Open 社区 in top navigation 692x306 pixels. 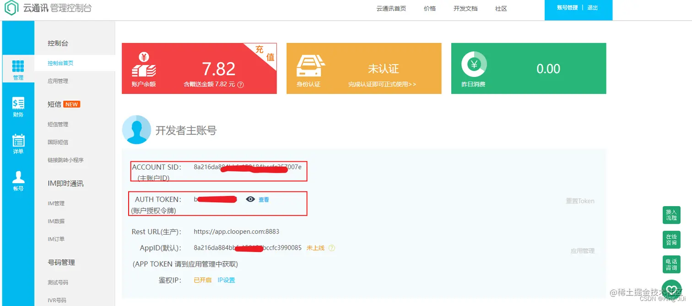pos(501,8)
